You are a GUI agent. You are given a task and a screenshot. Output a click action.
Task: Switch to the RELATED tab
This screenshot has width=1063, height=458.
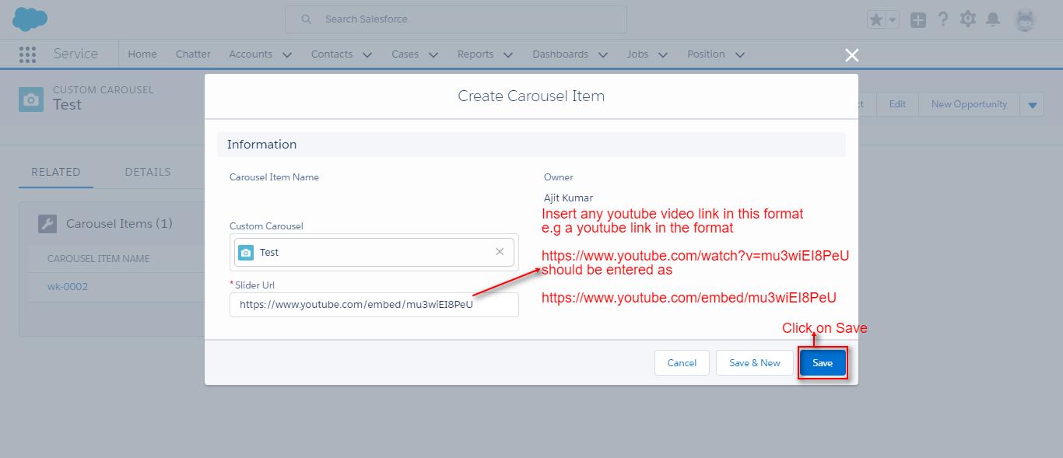click(x=55, y=172)
